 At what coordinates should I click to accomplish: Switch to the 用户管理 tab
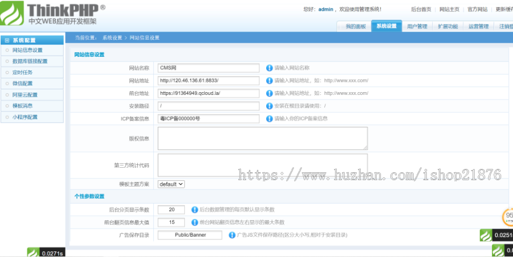[x=417, y=27]
